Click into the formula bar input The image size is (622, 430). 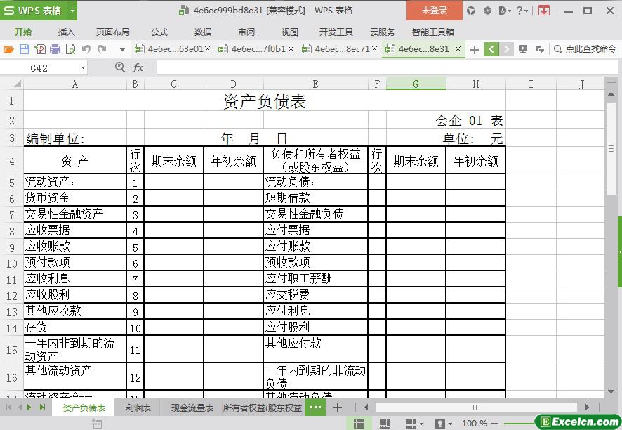(x=387, y=67)
